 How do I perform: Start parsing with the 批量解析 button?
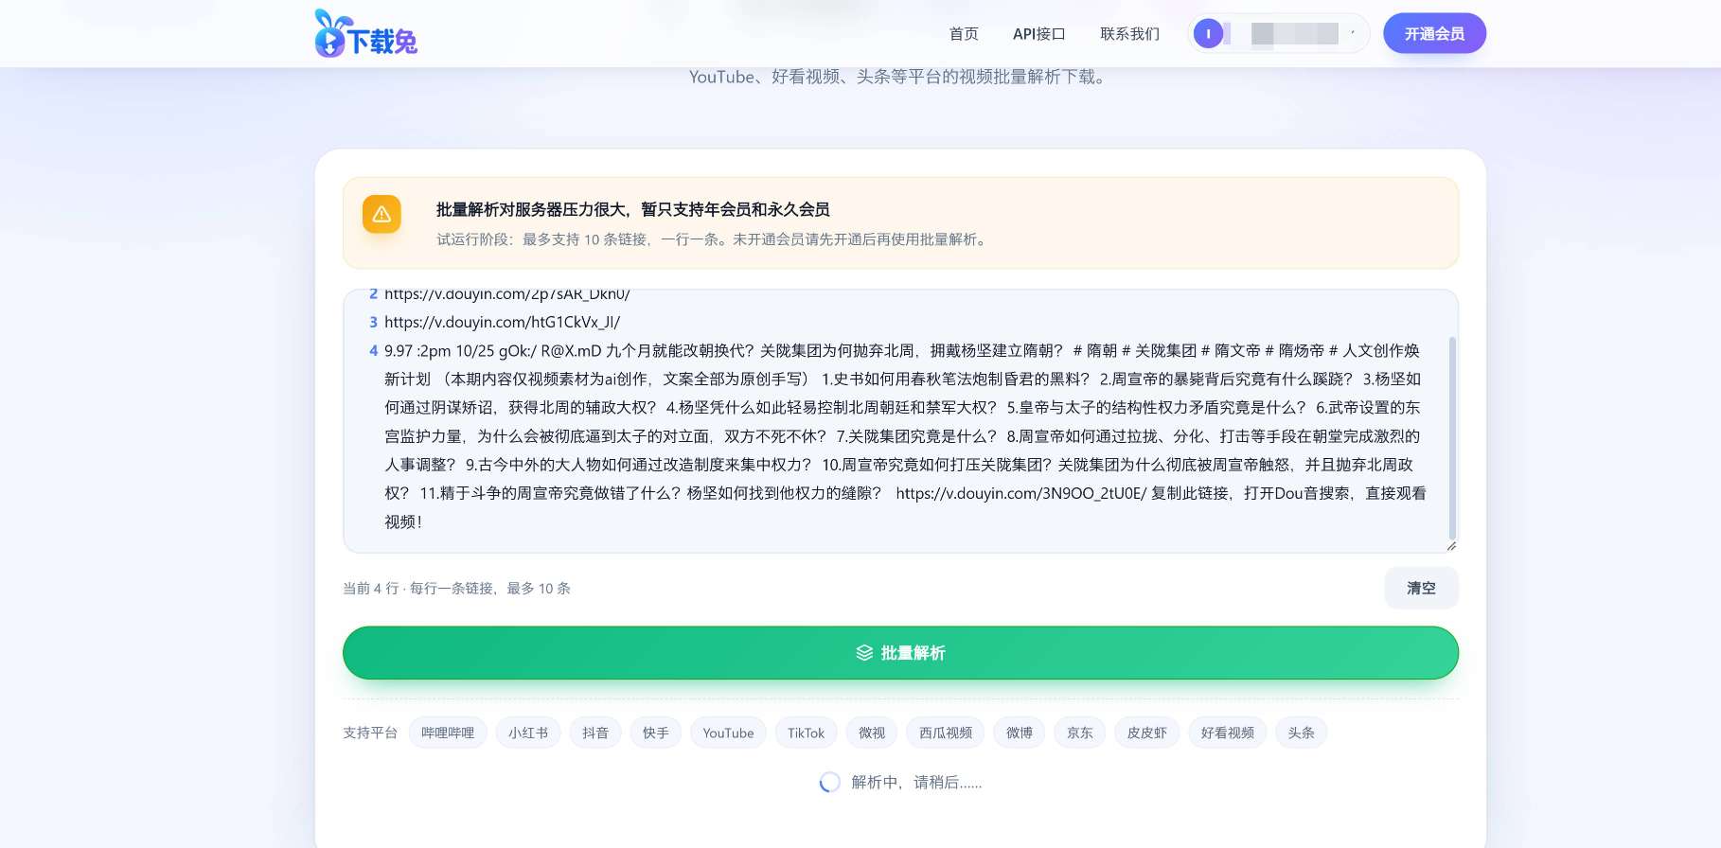(900, 653)
